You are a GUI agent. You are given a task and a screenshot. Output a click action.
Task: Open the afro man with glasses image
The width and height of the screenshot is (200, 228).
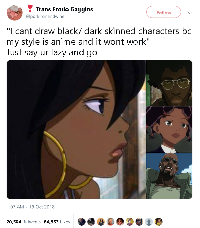pyautogui.click(x=169, y=83)
